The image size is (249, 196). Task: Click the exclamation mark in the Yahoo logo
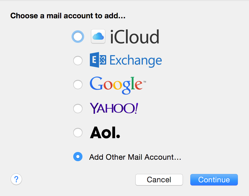click(x=136, y=108)
